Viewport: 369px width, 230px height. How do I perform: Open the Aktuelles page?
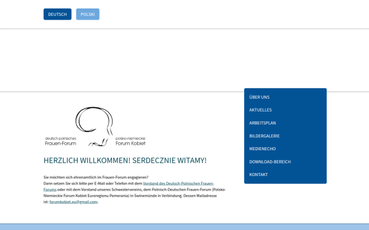click(x=261, y=110)
